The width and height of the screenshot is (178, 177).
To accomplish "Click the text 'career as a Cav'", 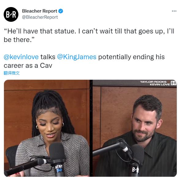I will click(28, 66).
